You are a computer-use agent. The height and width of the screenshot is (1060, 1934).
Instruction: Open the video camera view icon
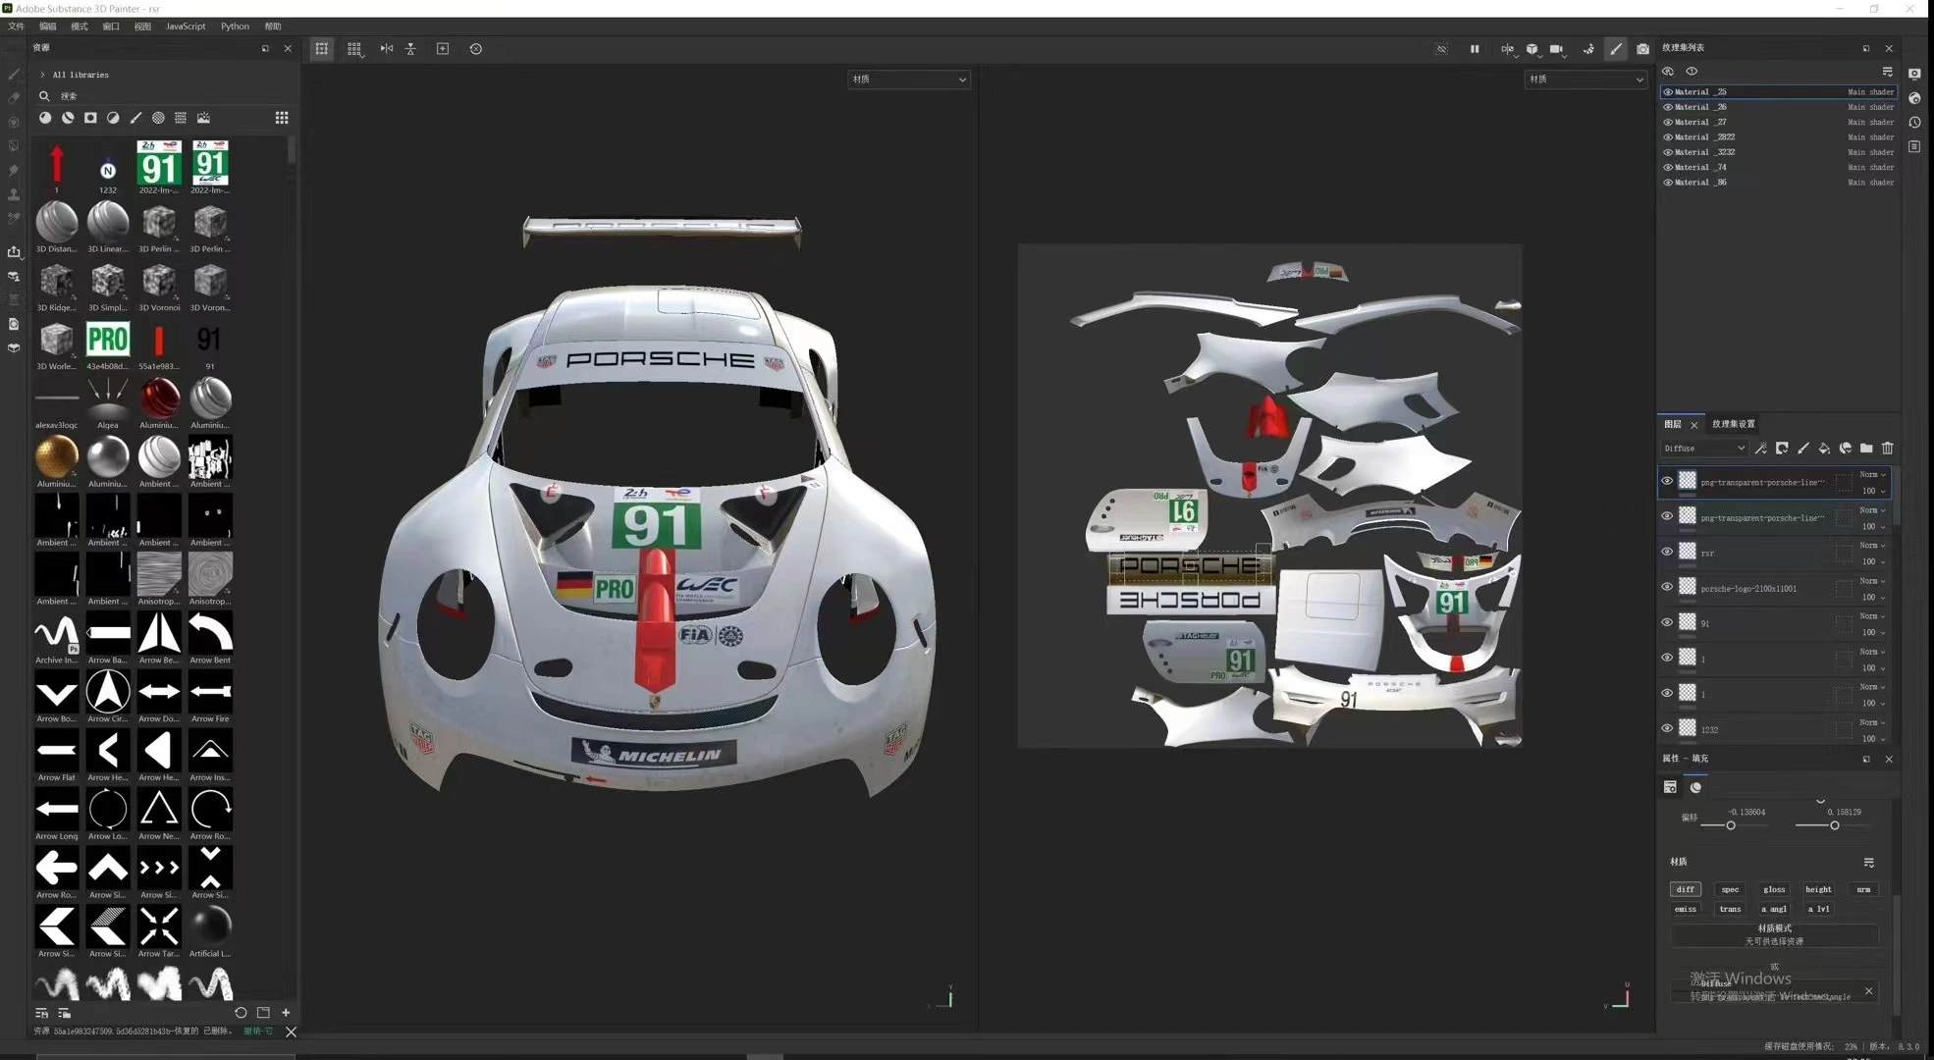click(x=1556, y=48)
